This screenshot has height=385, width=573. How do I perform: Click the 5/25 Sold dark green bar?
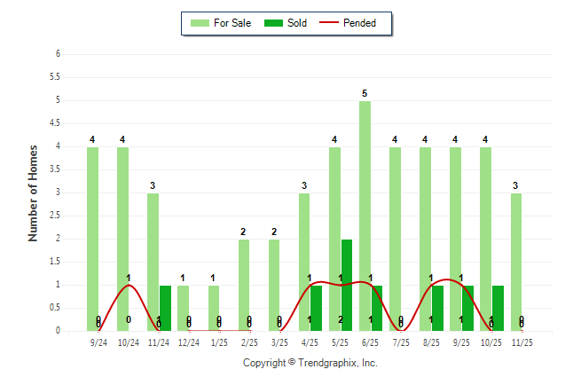point(347,285)
